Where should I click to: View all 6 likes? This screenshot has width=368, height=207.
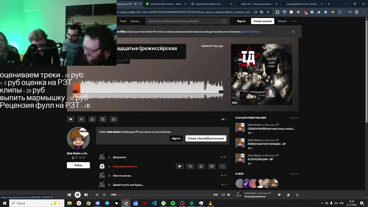294,174
